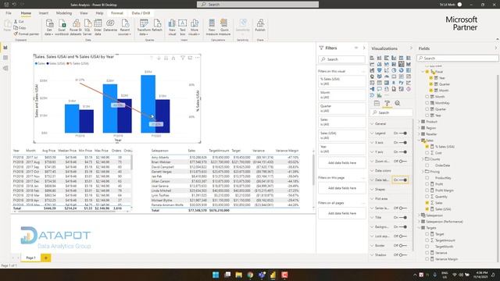The width and height of the screenshot is (500, 281).
Task: Select the Page 1 report tab
Action: point(30,258)
